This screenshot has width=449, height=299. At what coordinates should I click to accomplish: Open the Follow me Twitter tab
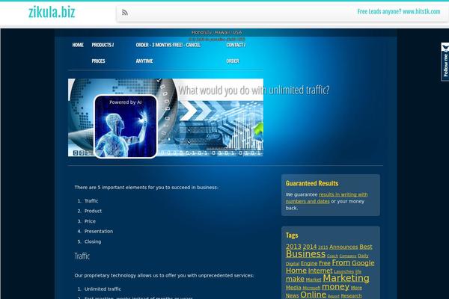click(445, 61)
